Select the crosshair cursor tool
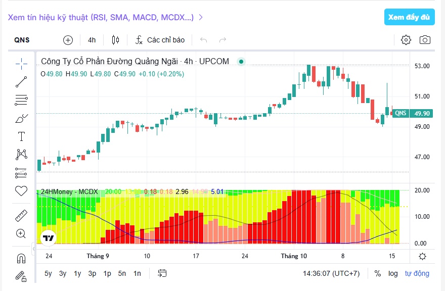This screenshot has width=445, height=291. click(x=21, y=64)
